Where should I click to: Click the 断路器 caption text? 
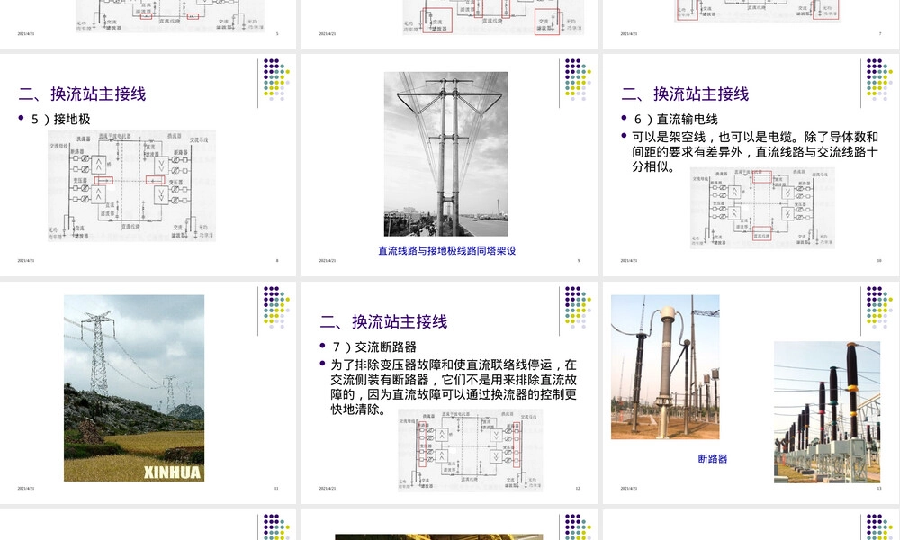(712, 458)
